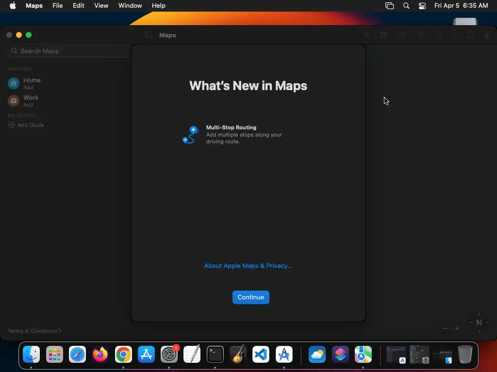This screenshot has height=372, width=497.
Task: Restore the minimized Finder window in Dock
Action: (x=443, y=356)
